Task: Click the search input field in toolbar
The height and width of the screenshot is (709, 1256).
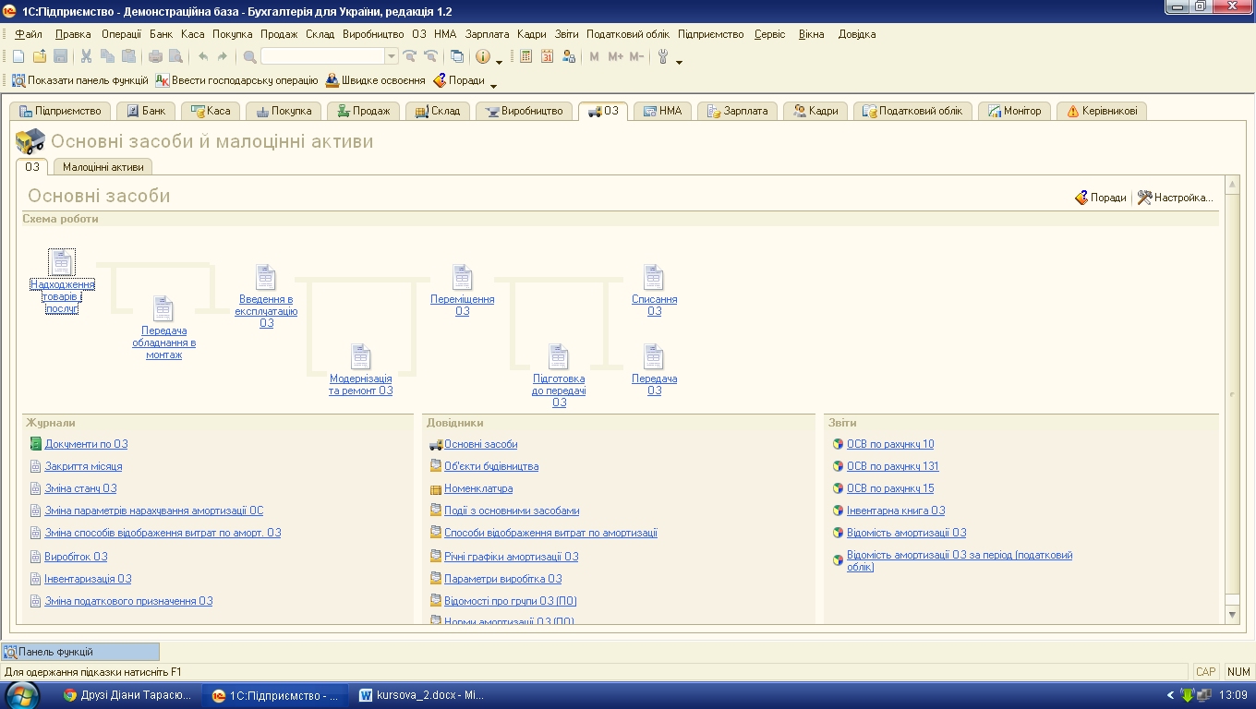Action: tap(322, 56)
